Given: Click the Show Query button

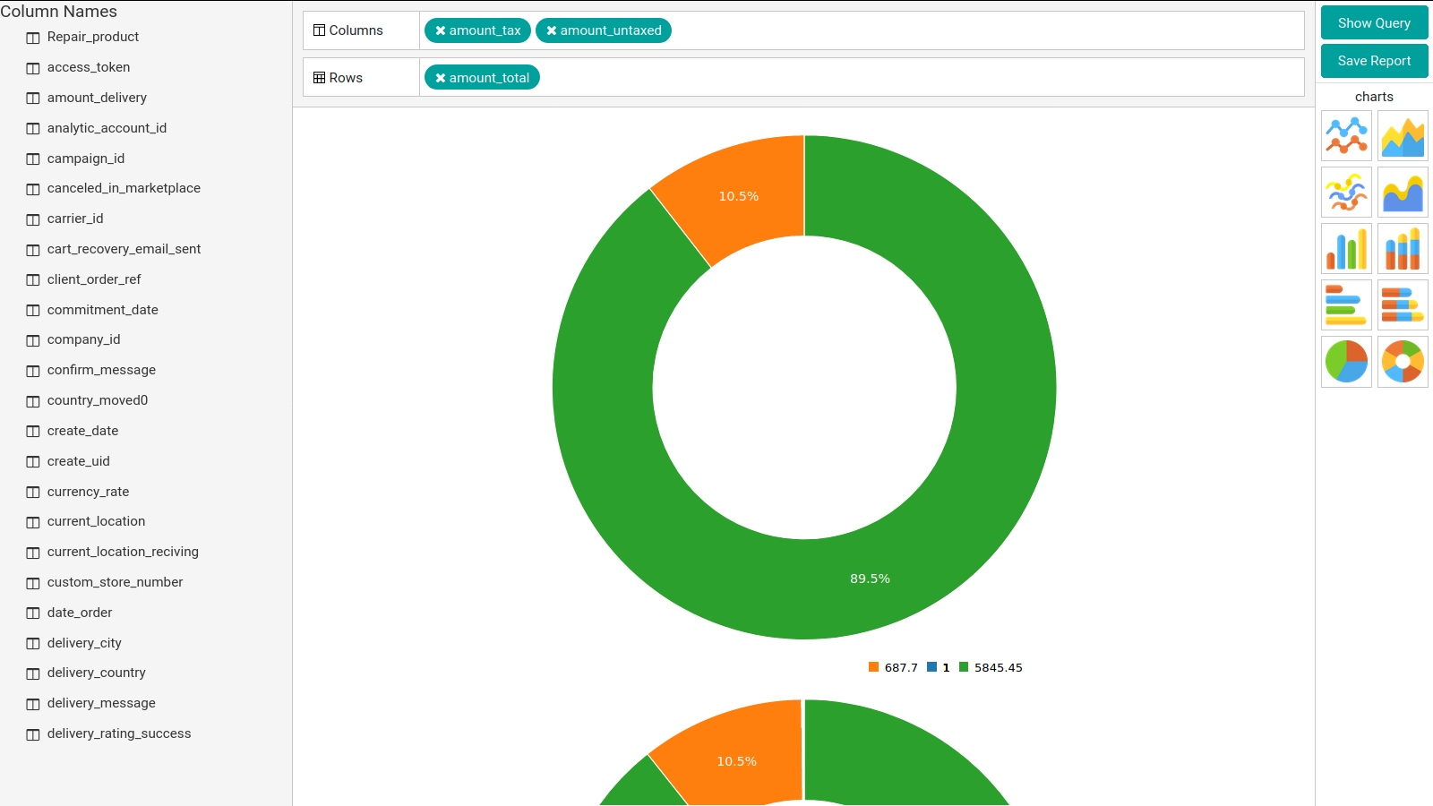Looking at the screenshot, I should pos(1374,23).
